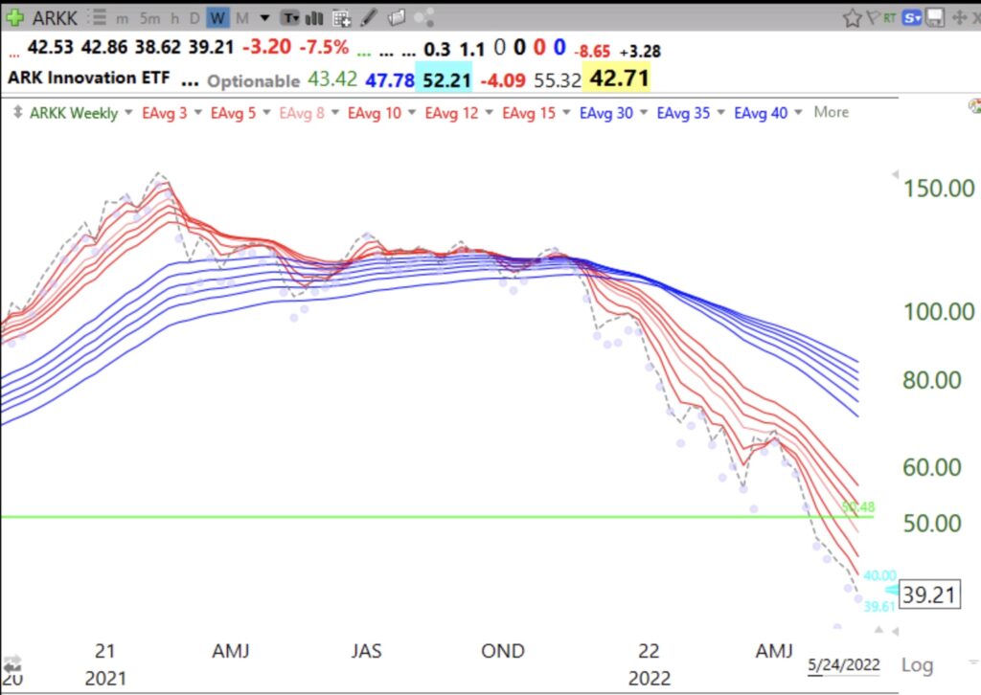
Task: Open the timeframe dropdown arrow after M
Action: [264, 18]
